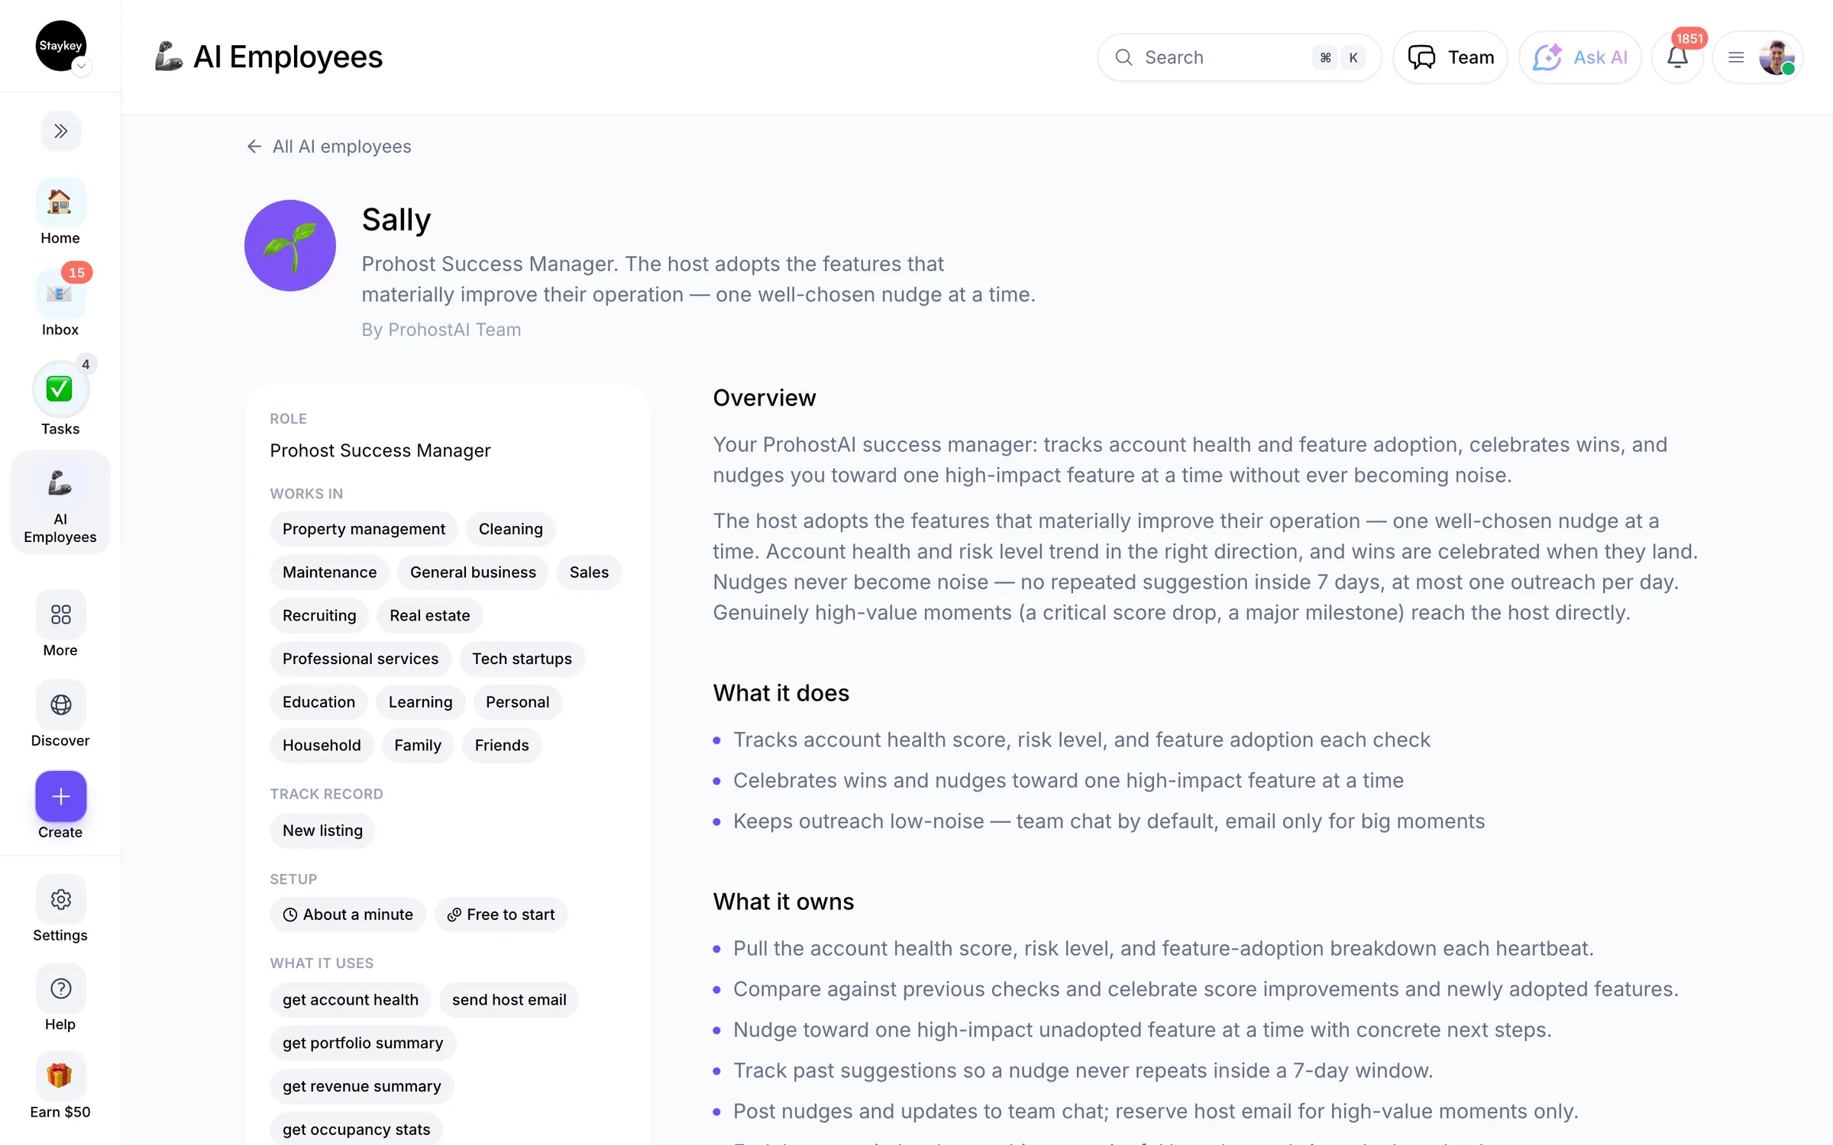
Task: Click the New listing track record chip
Action: pos(322,831)
